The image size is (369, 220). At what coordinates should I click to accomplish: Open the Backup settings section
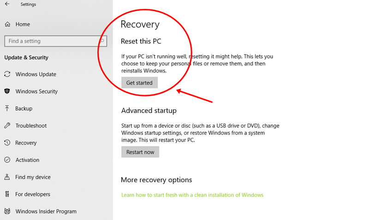pyautogui.click(x=24, y=108)
